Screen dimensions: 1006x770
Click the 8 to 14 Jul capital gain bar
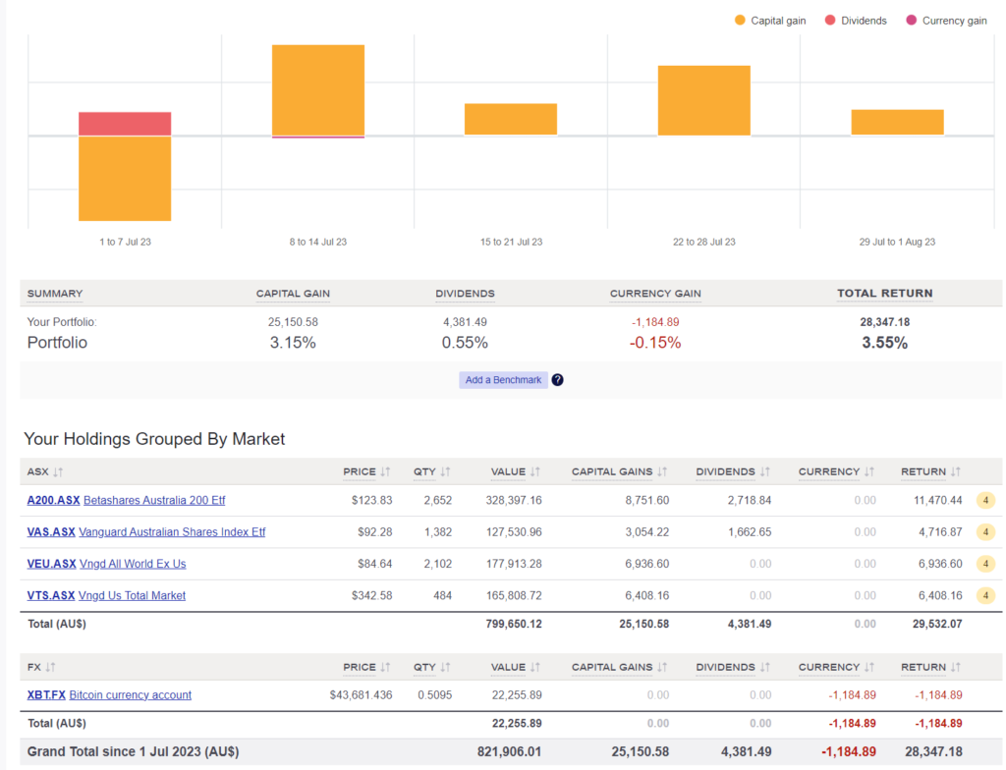click(318, 89)
